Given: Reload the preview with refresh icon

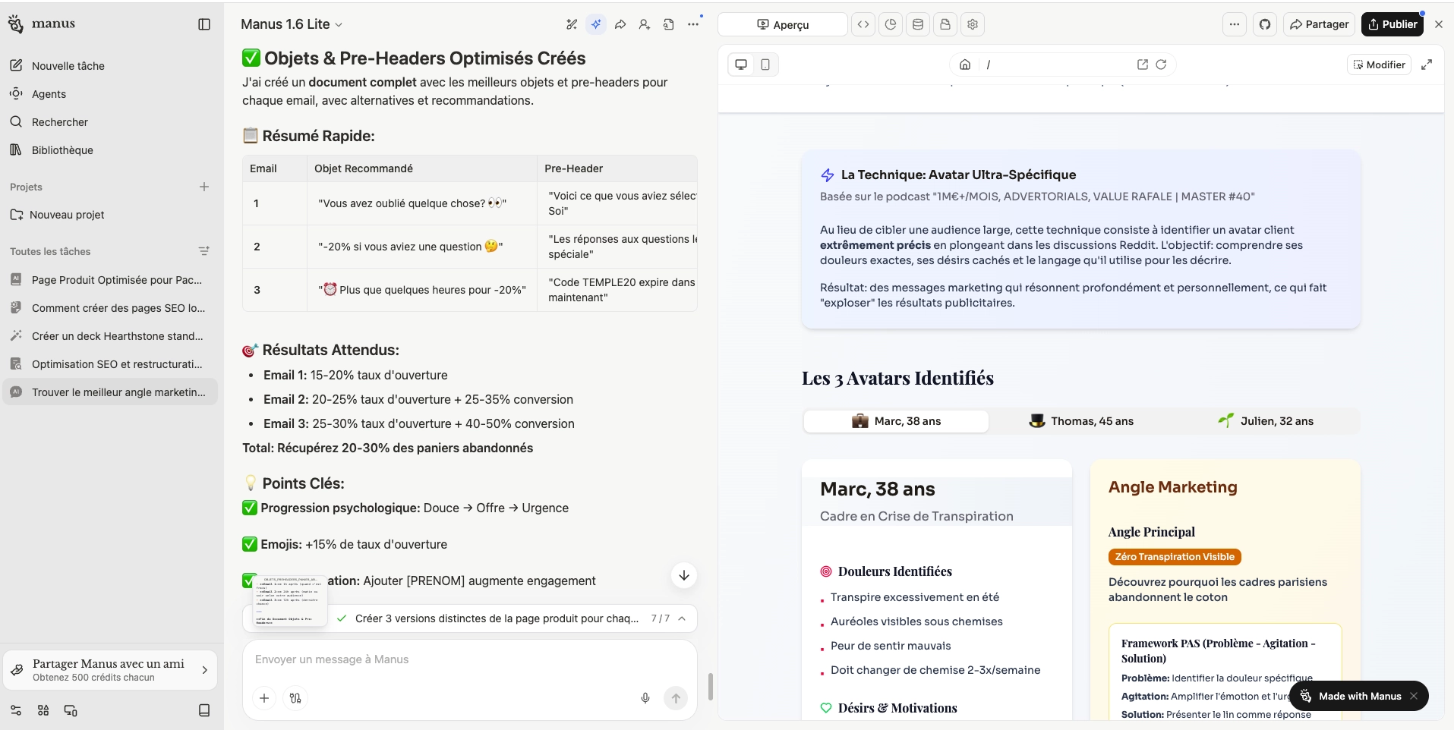Looking at the screenshot, I should coord(1161,65).
